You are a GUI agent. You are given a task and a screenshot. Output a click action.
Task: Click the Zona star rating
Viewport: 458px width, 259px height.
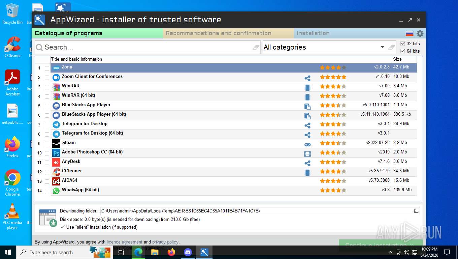tap(333, 67)
